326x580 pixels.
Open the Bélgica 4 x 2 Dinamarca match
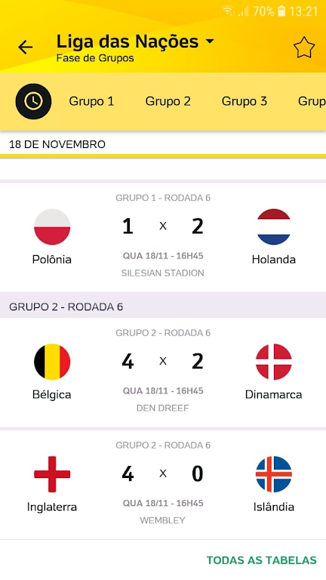click(x=163, y=372)
